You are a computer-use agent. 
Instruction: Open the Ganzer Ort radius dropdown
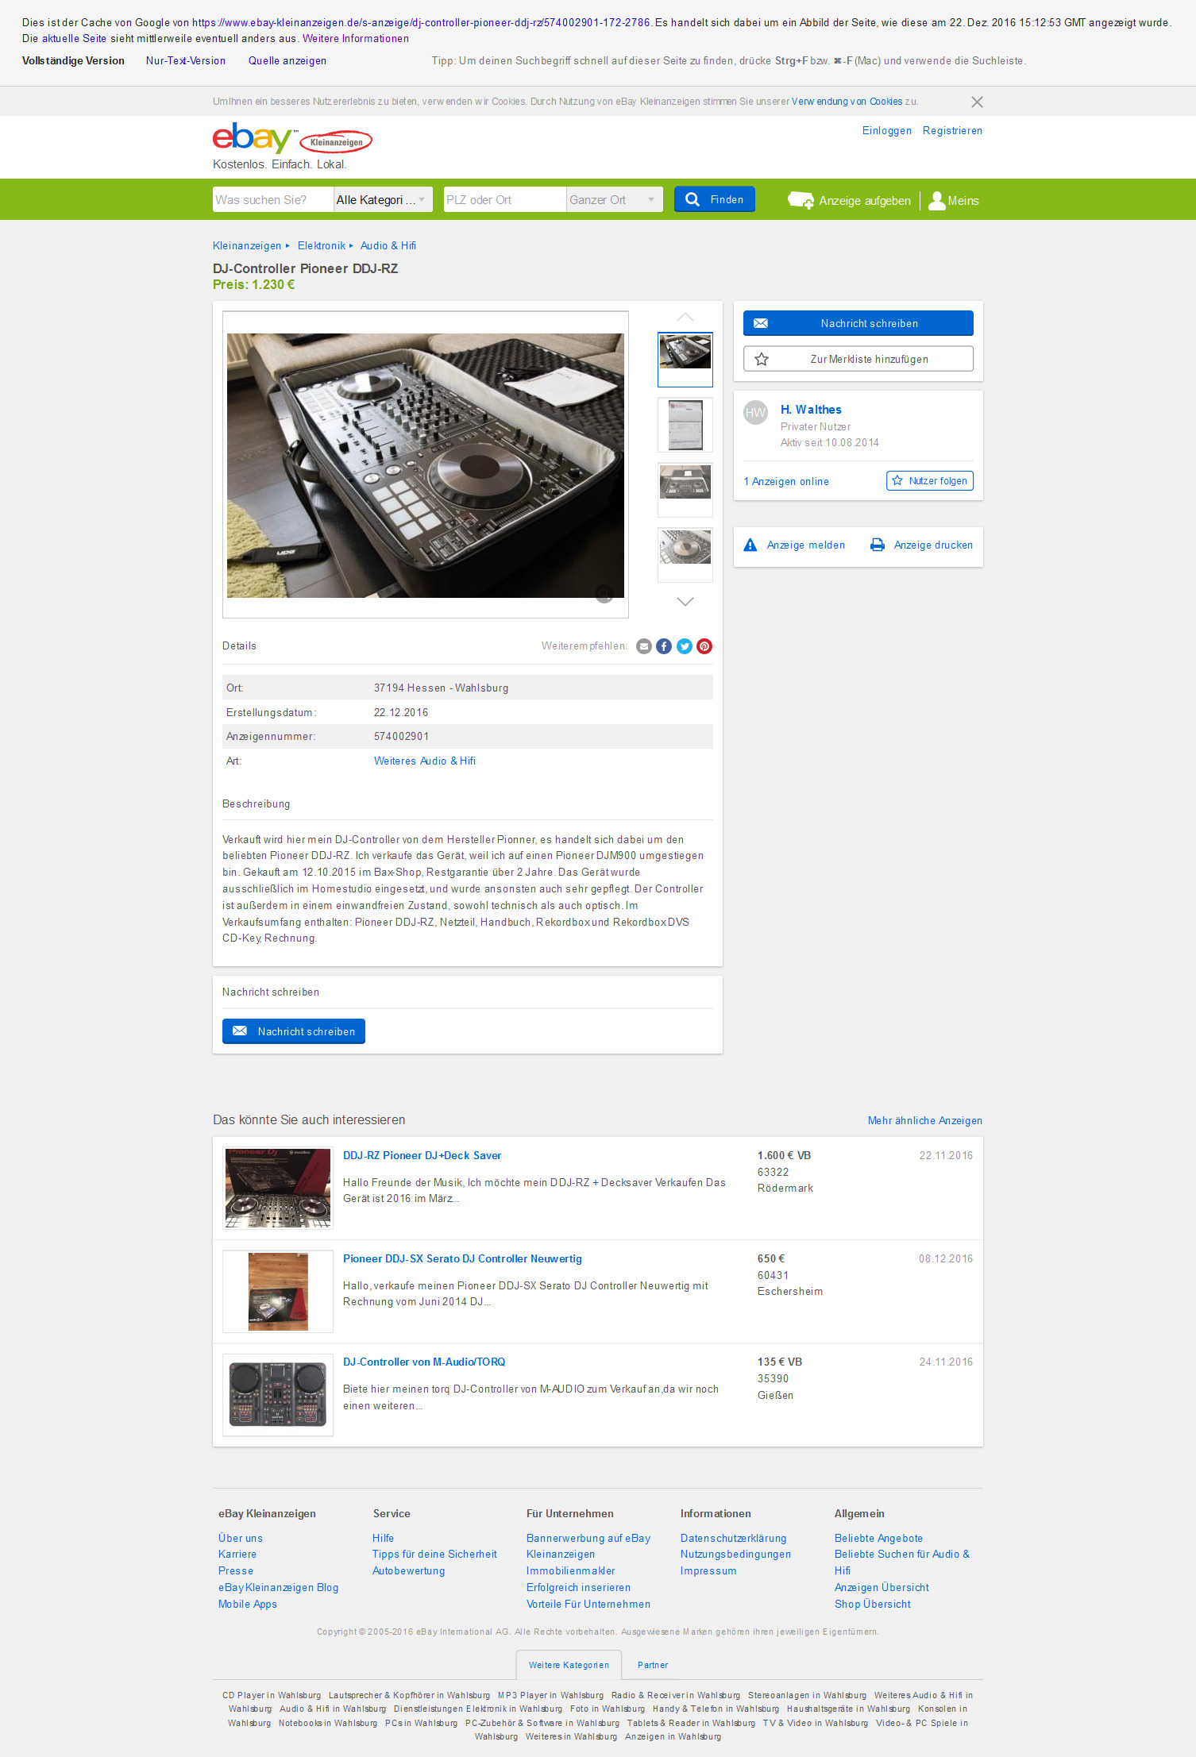(615, 199)
